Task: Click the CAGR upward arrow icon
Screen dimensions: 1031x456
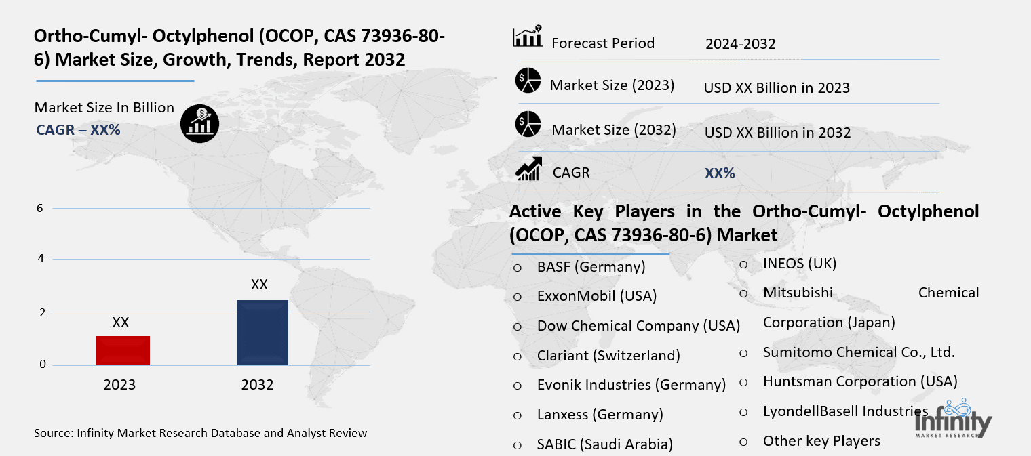Action: [x=528, y=168]
